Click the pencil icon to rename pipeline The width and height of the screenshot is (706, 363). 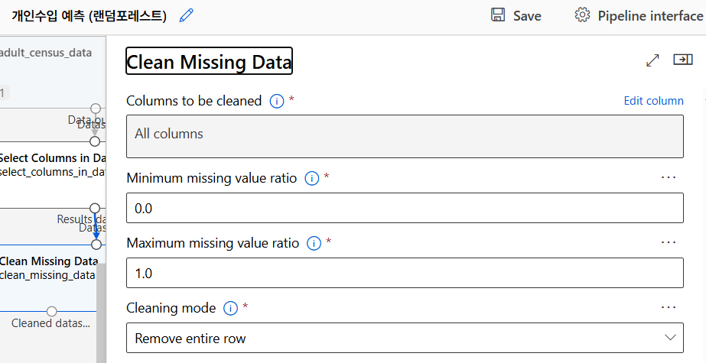point(186,15)
